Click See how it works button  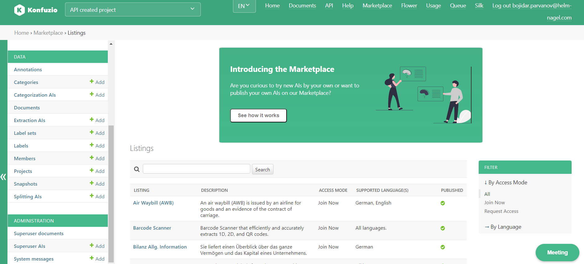click(x=258, y=115)
